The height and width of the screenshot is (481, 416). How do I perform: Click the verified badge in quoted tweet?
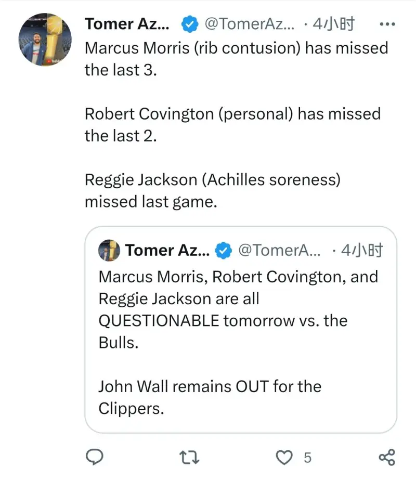pos(223,250)
